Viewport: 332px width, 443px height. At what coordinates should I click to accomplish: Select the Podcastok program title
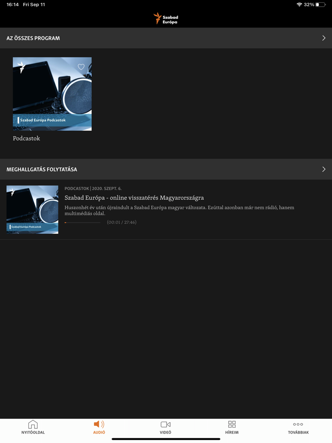tap(27, 138)
